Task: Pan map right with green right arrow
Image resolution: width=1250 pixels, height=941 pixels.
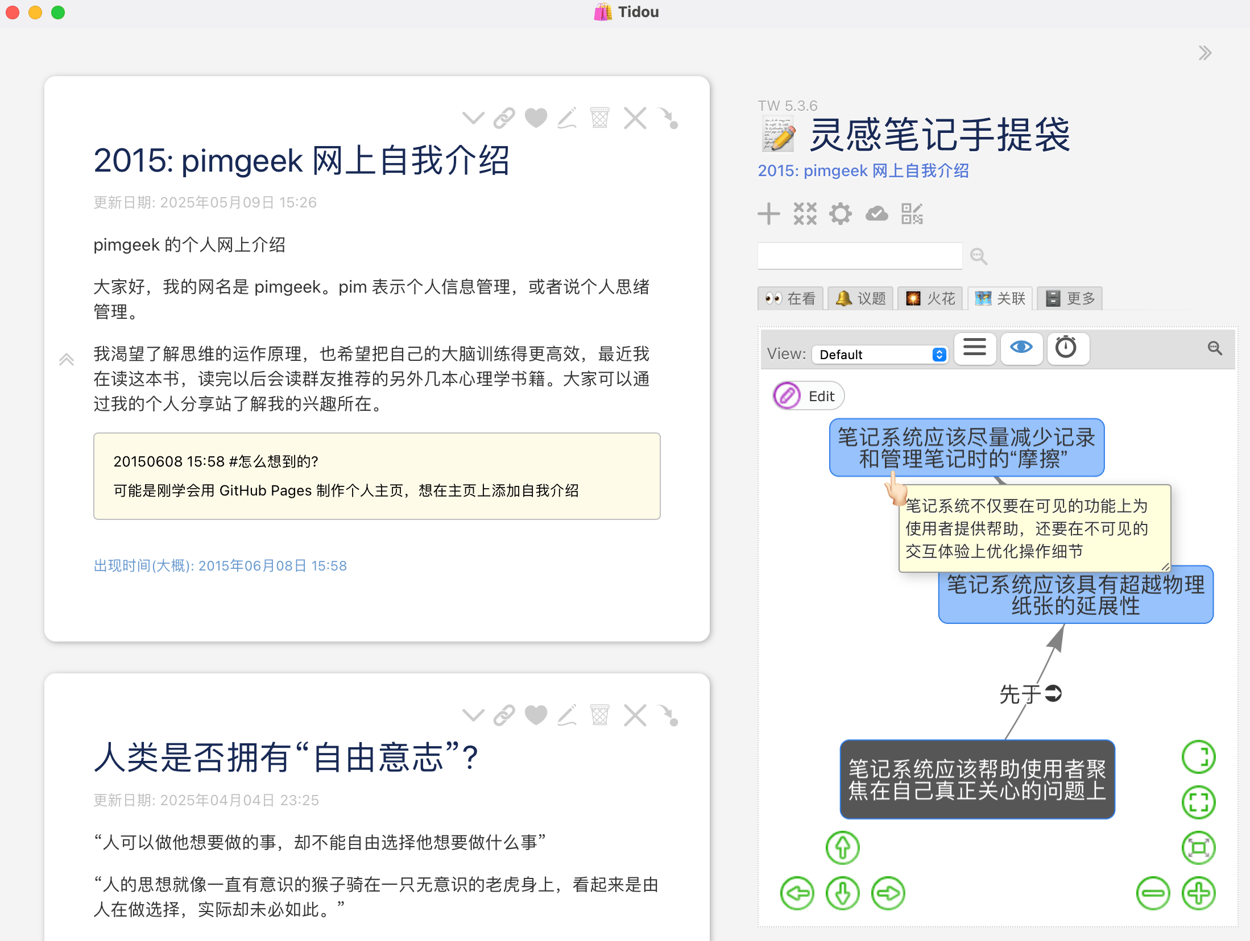Action: (x=888, y=893)
